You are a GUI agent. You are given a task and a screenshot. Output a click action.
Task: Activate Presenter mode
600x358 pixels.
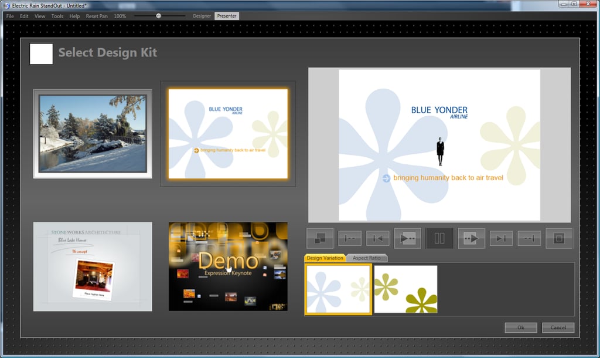[227, 16]
